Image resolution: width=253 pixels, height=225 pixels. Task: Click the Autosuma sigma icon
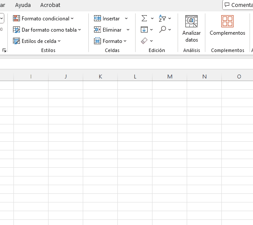144,18
